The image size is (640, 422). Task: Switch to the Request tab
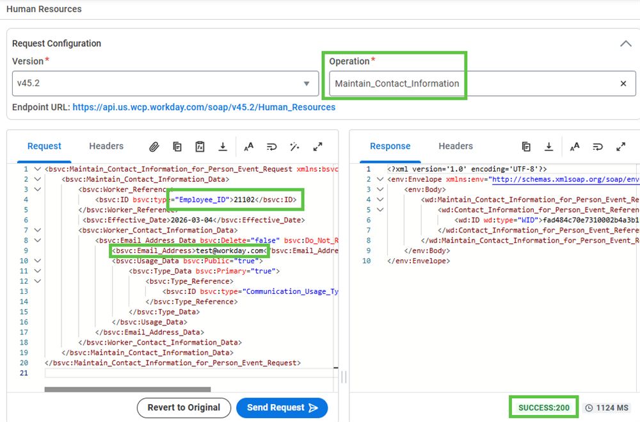[44, 146]
